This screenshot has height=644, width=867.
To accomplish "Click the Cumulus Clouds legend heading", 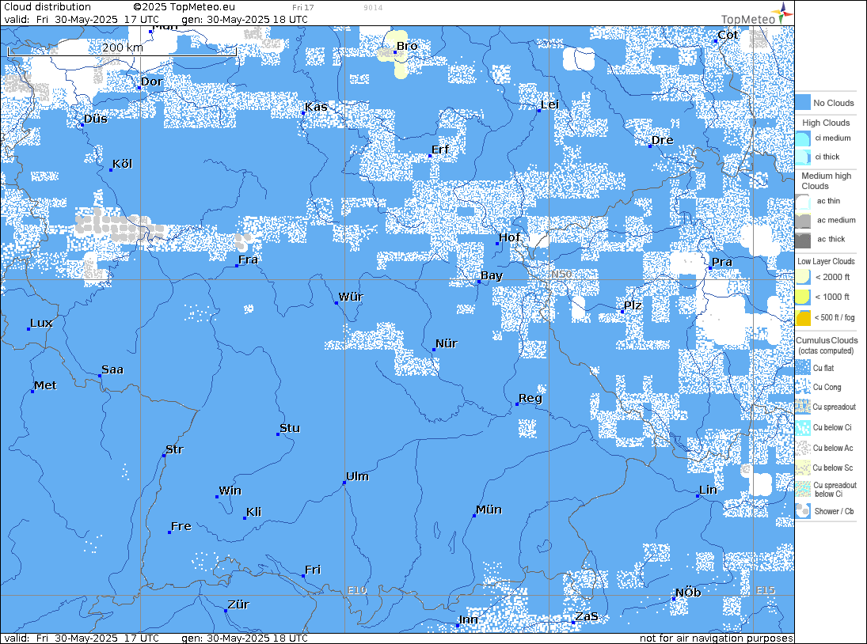I will (827, 340).
